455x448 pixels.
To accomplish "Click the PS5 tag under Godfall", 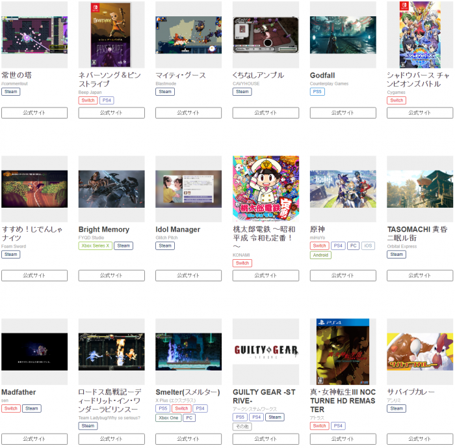I will [317, 92].
